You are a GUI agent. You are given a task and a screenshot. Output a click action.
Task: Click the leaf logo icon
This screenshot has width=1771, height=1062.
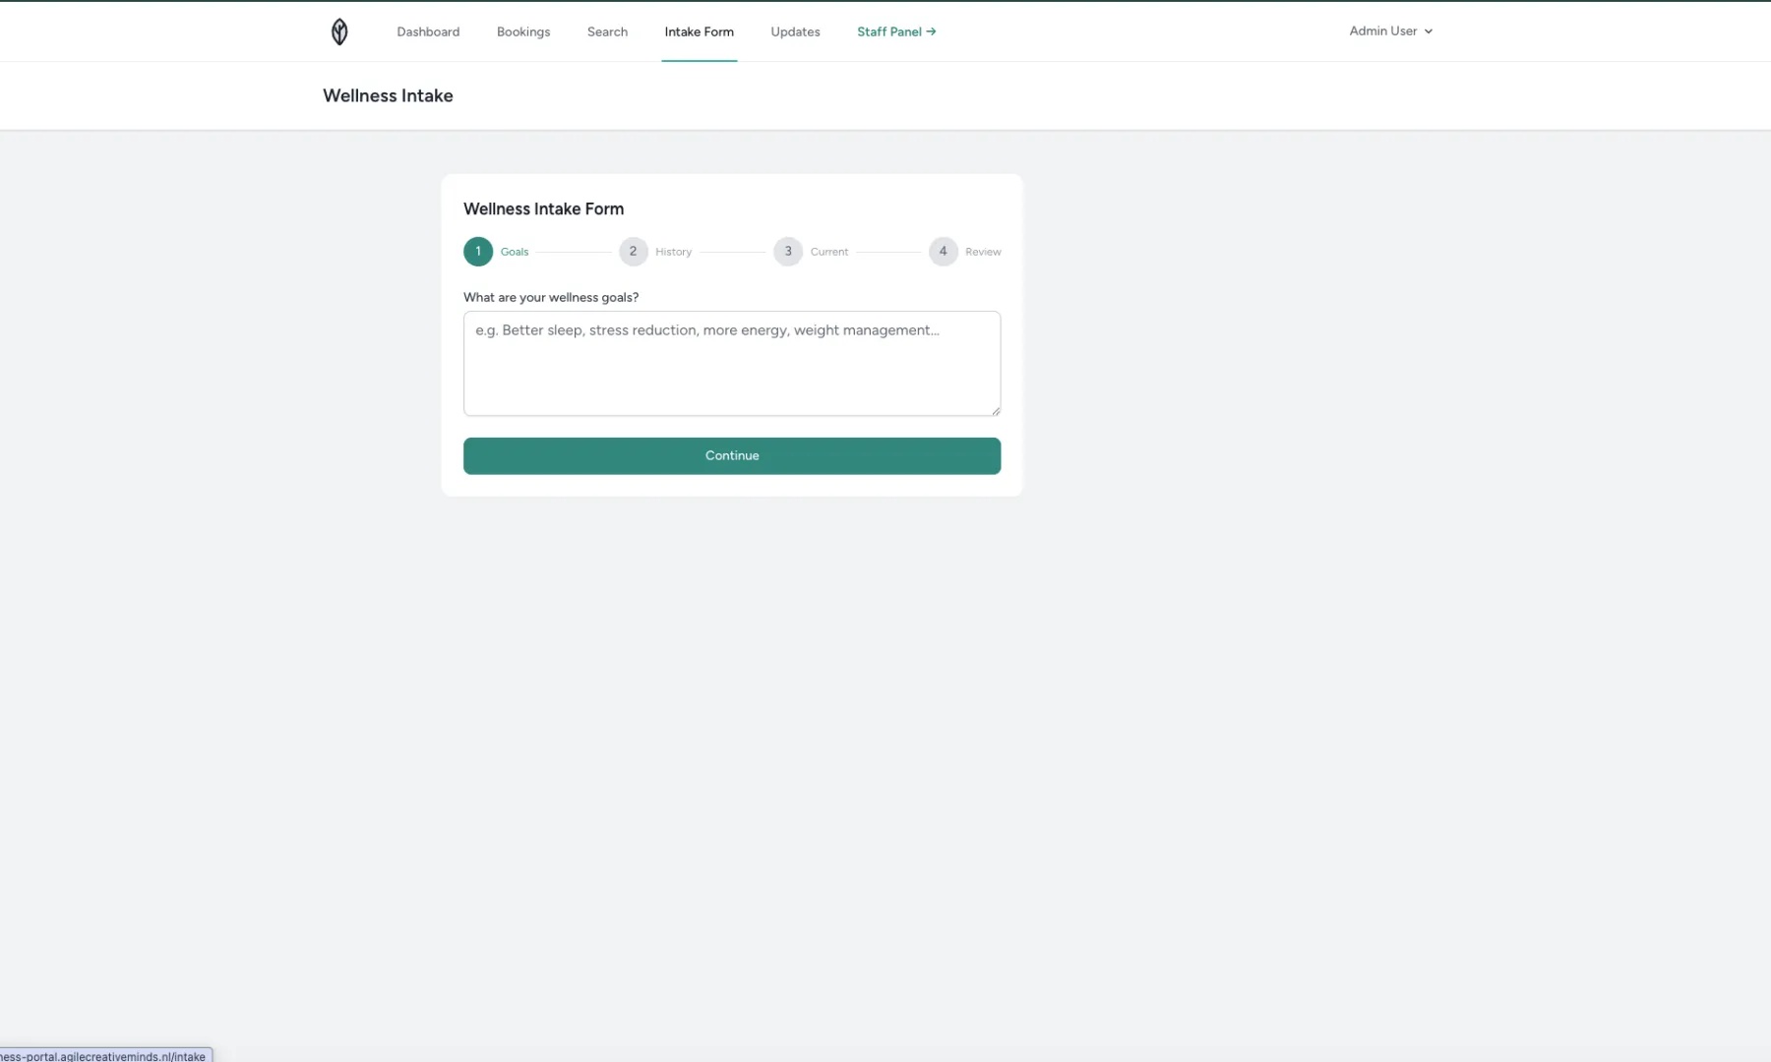(x=338, y=30)
